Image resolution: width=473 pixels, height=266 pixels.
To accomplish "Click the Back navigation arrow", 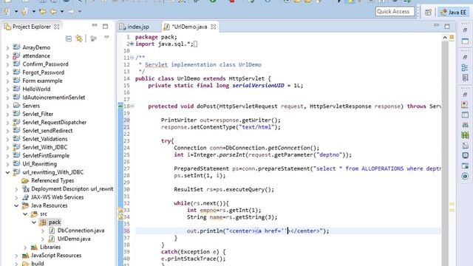I will point(53,12).
